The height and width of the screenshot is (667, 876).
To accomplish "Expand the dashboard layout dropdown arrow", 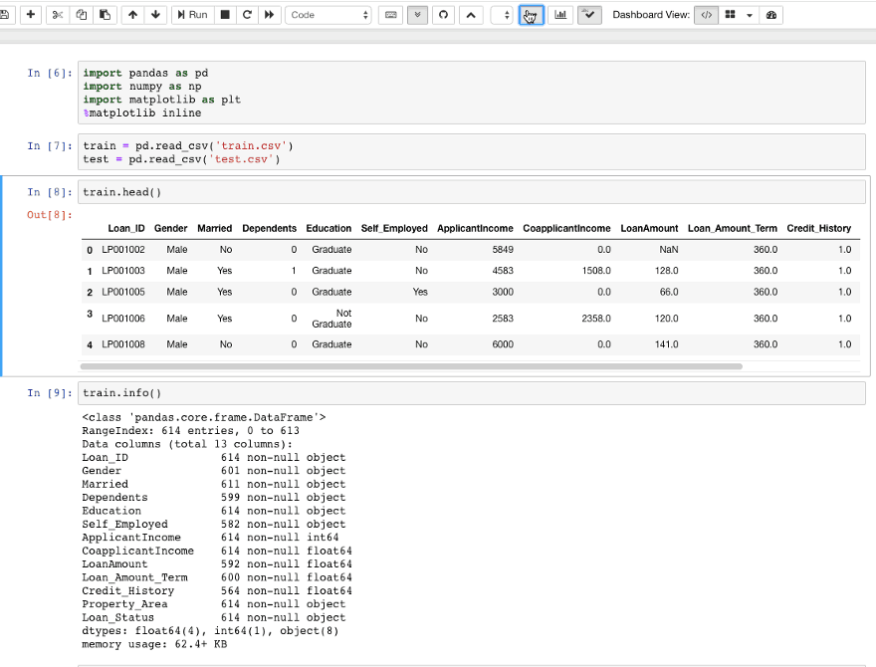I will click(750, 15).
